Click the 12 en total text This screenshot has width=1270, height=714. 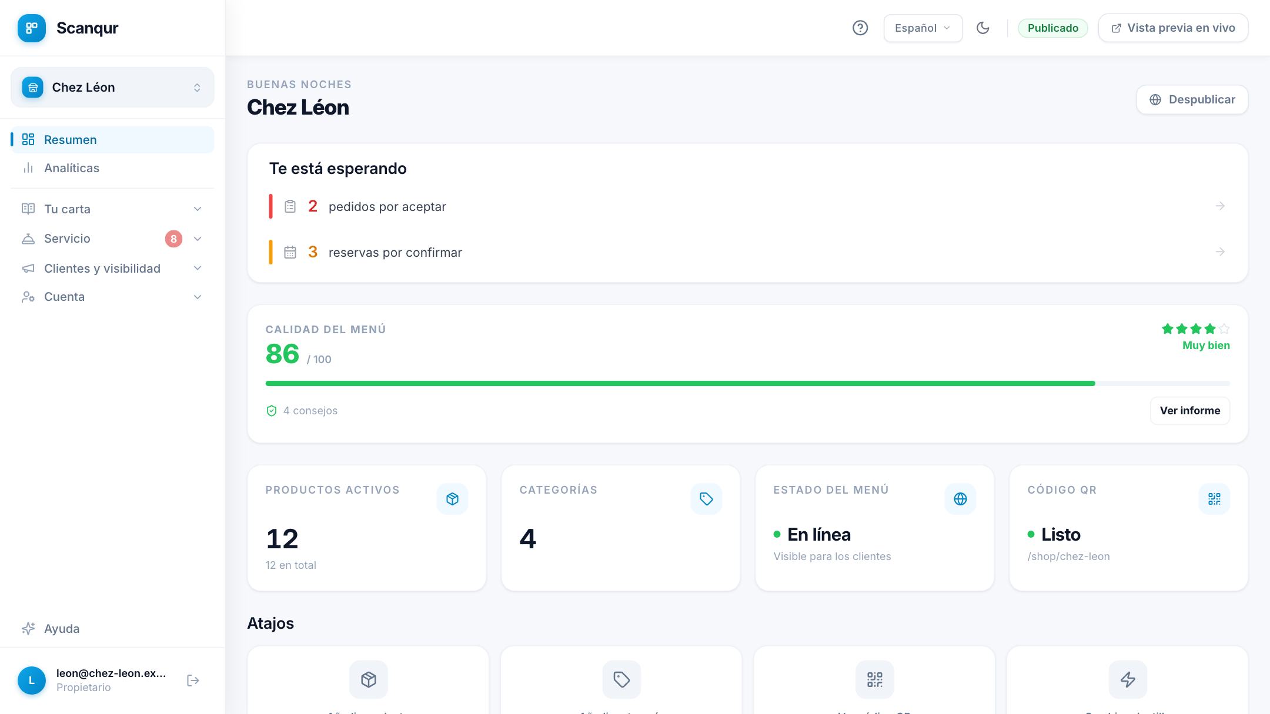click(x=290, y=565)
